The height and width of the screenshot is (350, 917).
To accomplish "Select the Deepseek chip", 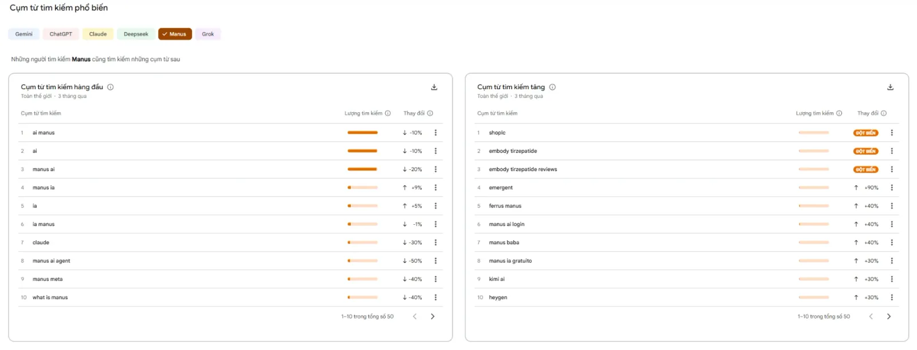I will pos(136,34).
